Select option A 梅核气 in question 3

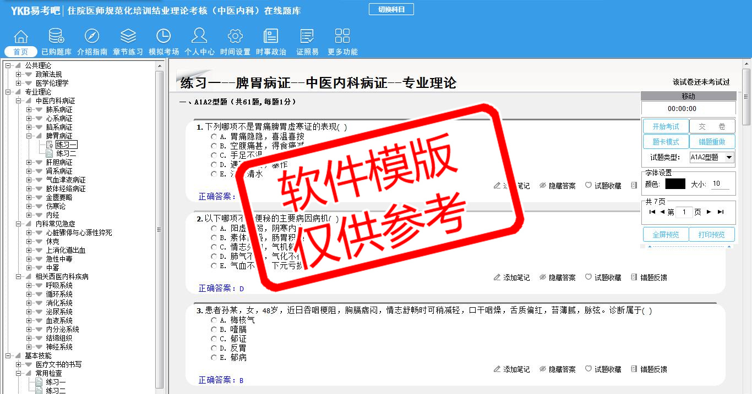[x=214, y=320]
